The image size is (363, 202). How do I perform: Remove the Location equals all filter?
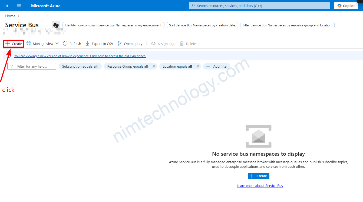[198, 66]
